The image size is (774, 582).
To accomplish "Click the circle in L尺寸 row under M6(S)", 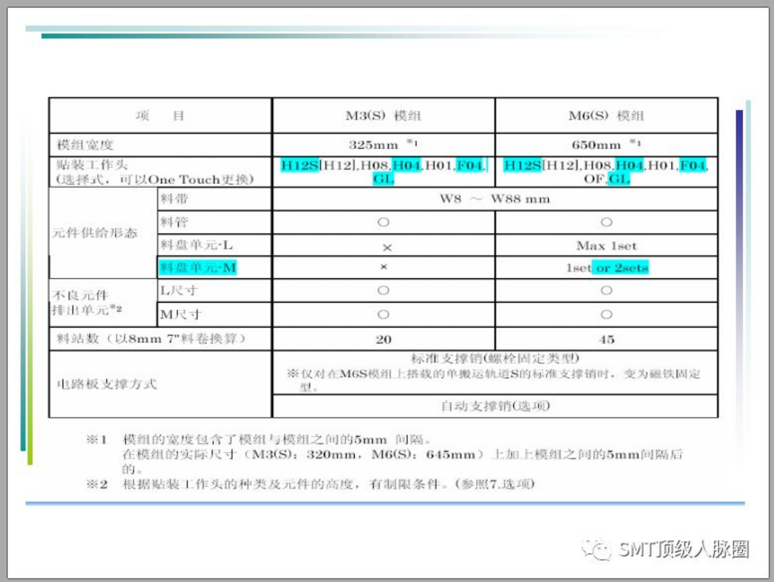I will pos(606,291).
